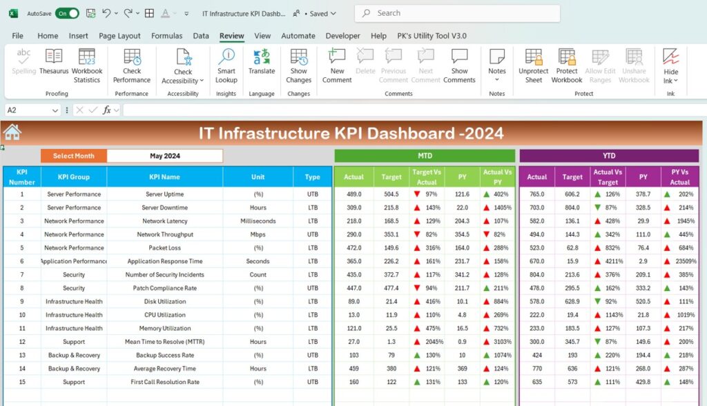Switch to the Home tab
Viewport: 707px width, 406px height.
click(x=48, y=36)
